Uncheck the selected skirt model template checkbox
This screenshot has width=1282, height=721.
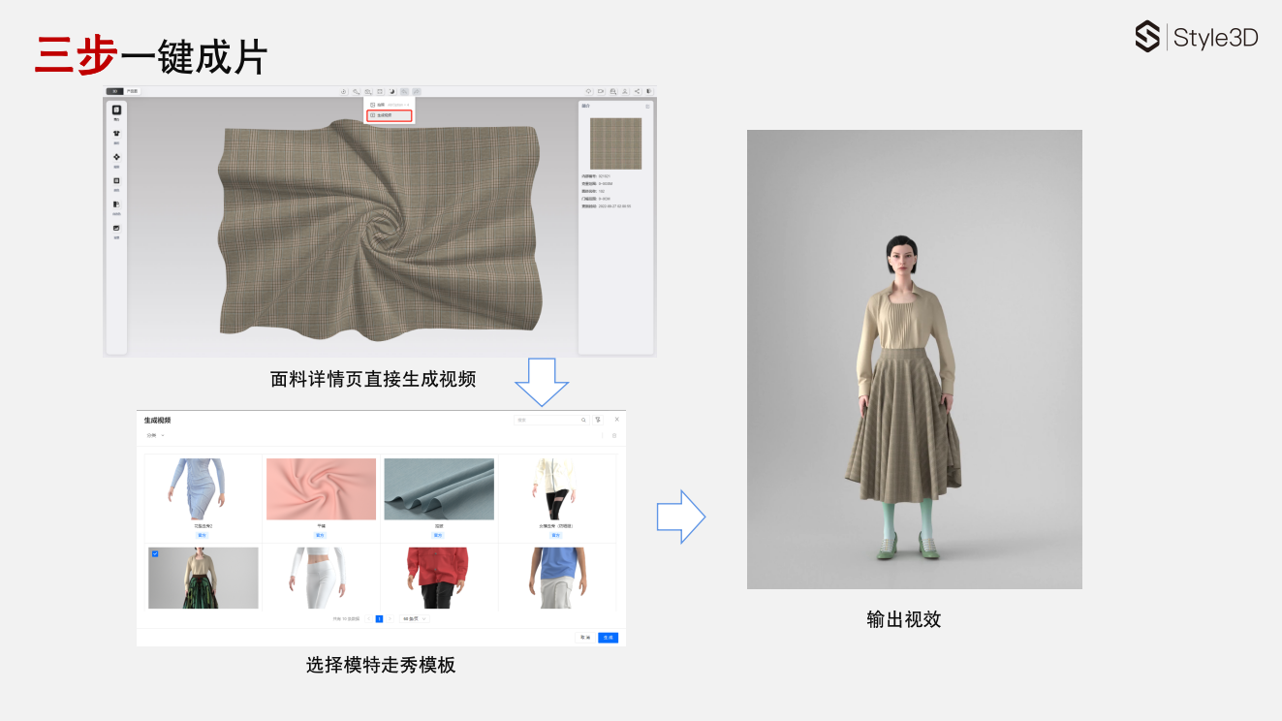point(155,554)
